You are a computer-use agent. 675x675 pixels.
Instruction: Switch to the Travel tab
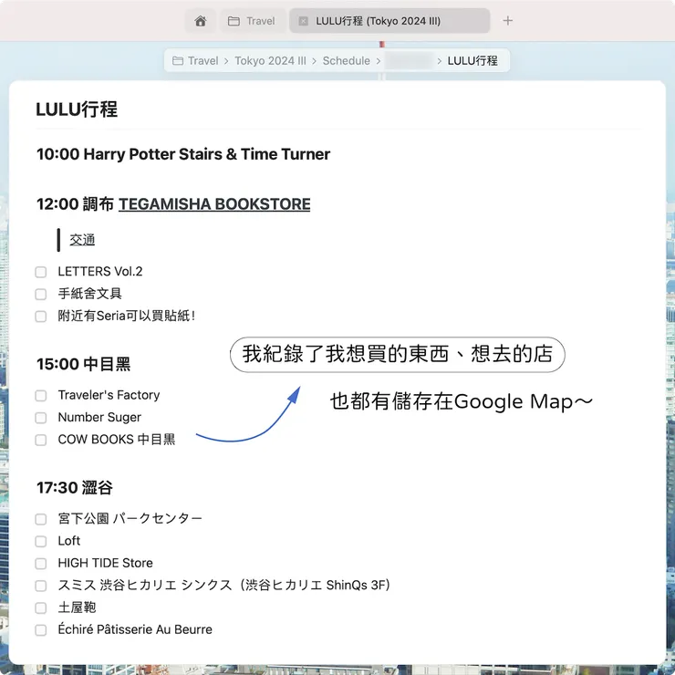pos(253,21)
